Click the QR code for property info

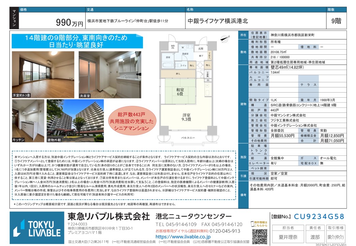click(x=259, y=236)
